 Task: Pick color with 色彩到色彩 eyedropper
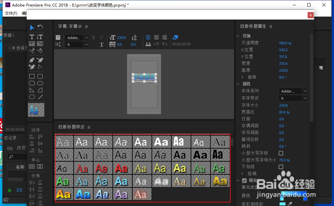[x=290, y=204]
